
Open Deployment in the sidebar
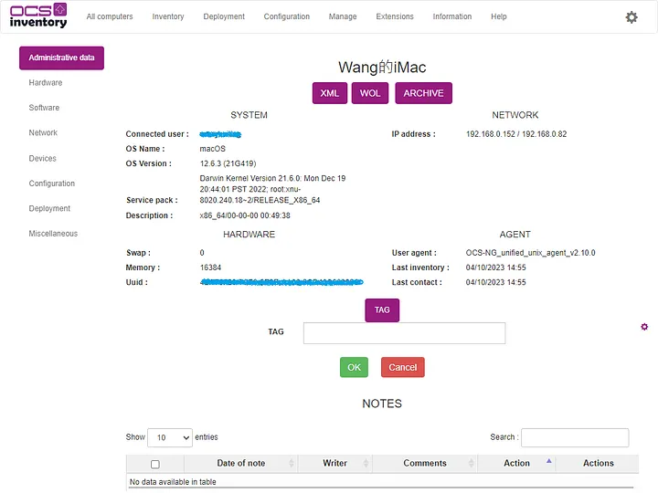49,208
